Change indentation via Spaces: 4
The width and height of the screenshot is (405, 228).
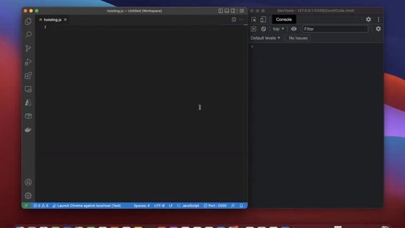coord(142,206)
